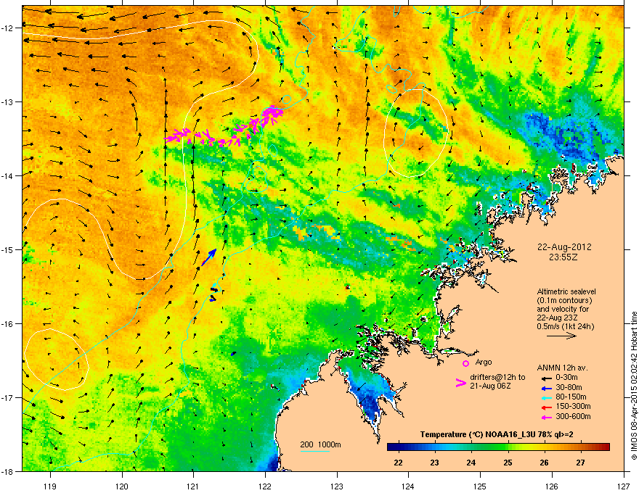Click the latitude axis label -13
This screenshot has width=639, height=493.
point(7,101)
